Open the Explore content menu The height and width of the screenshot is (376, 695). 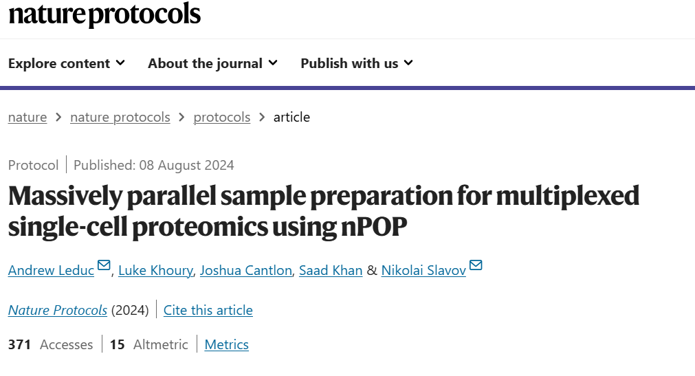[67, 63]
